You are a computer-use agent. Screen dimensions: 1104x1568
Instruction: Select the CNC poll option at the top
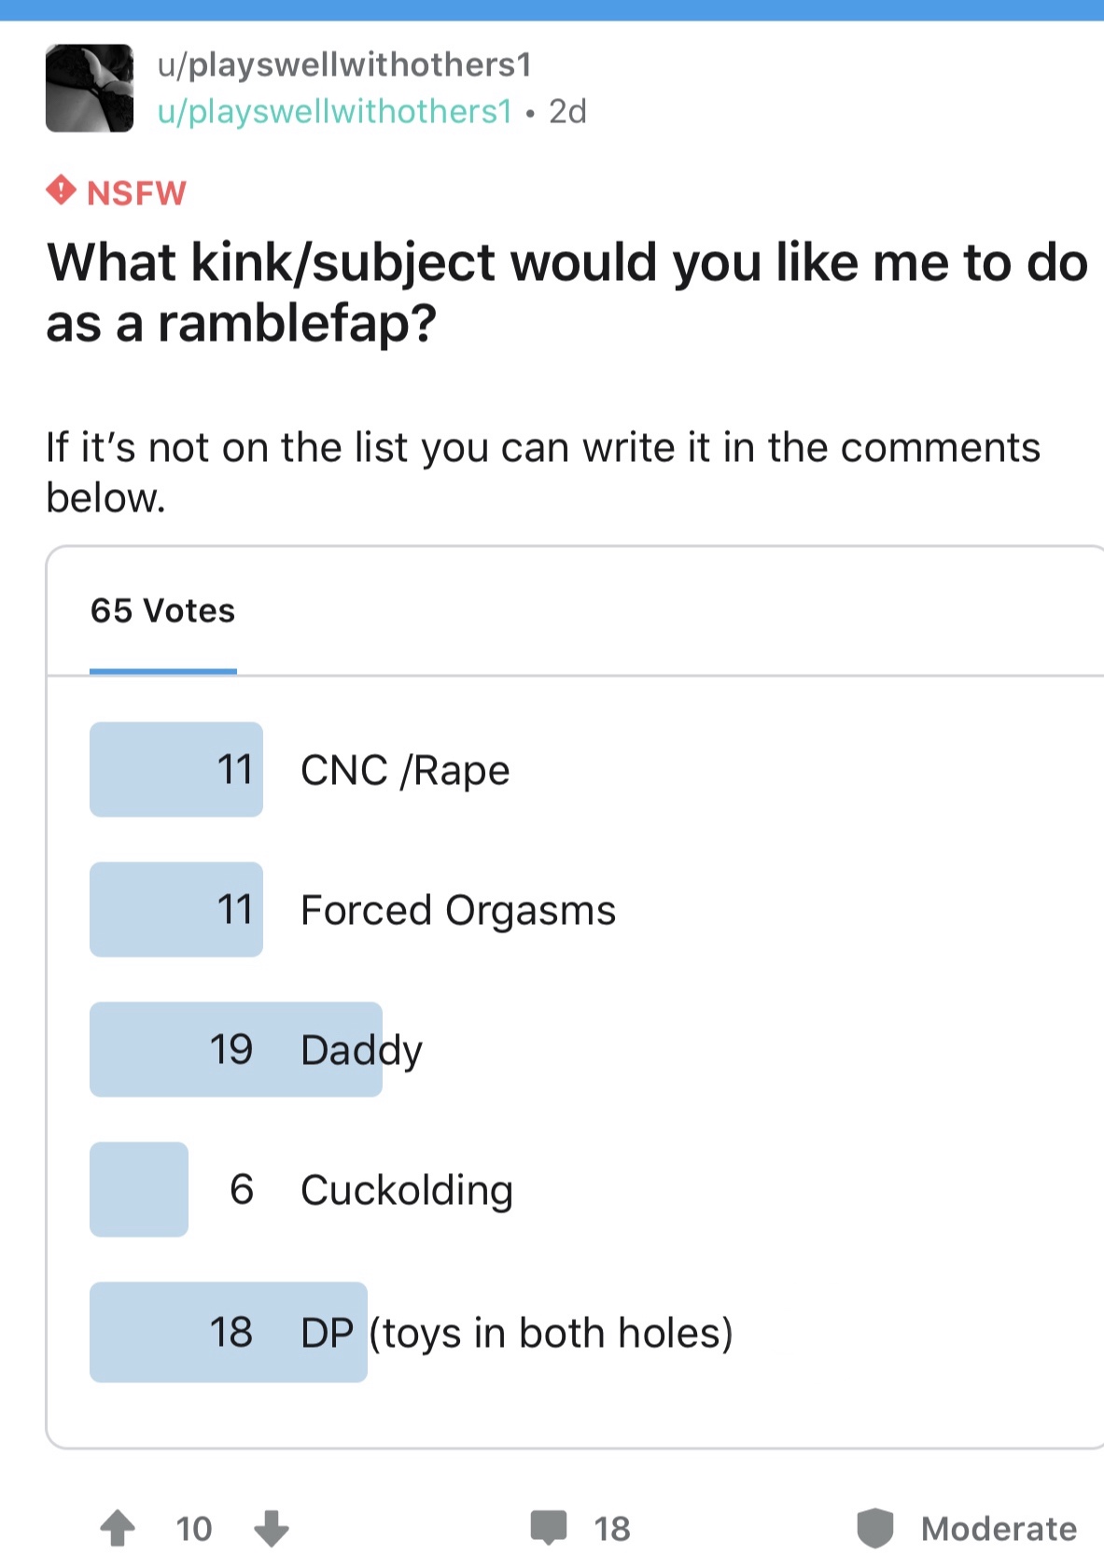click(405, 770)
